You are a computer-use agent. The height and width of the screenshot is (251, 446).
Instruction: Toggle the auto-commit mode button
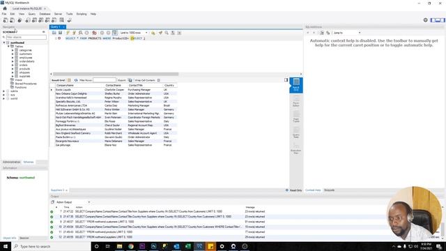114,33
